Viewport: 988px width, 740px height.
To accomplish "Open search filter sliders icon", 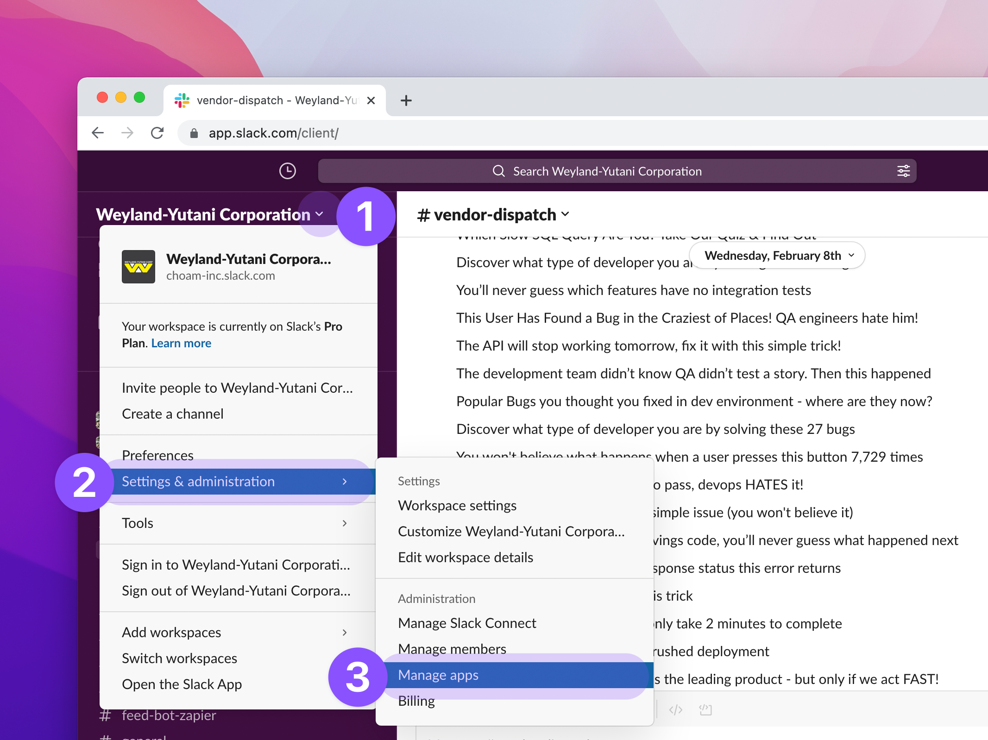I will [903, 171].
